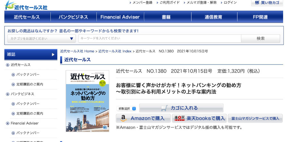Expand the 雑誌 sidebar header
The width and height of the screenshot is (295, 142).
[31, 55]
